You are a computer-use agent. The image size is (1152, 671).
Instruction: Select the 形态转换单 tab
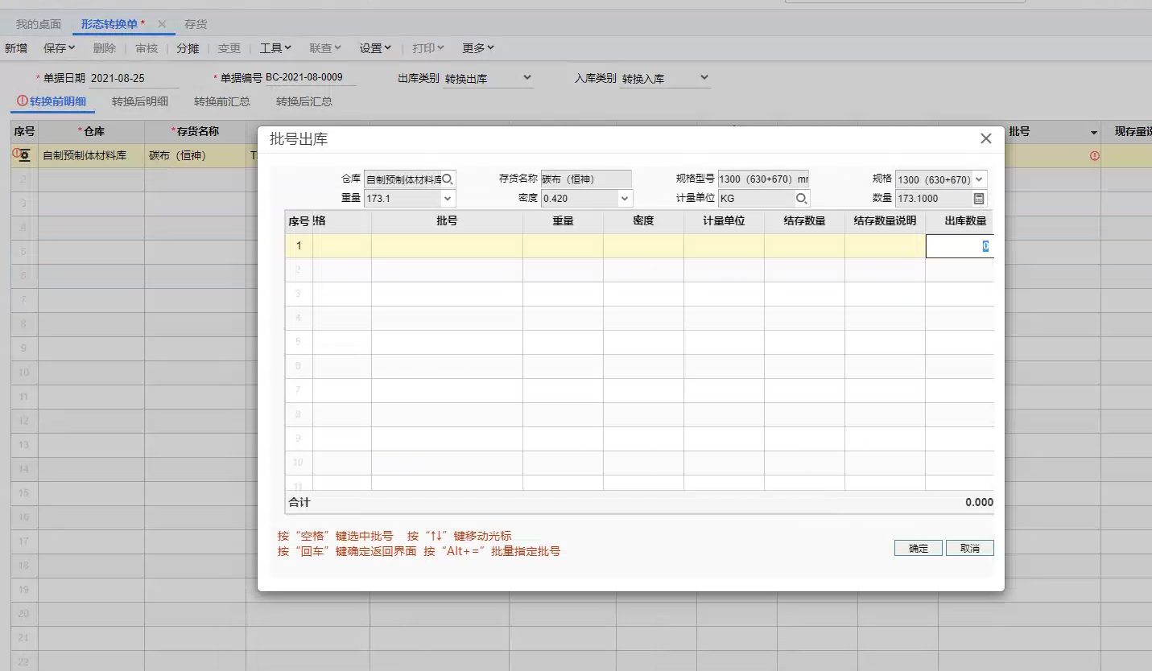pos(110,24)
